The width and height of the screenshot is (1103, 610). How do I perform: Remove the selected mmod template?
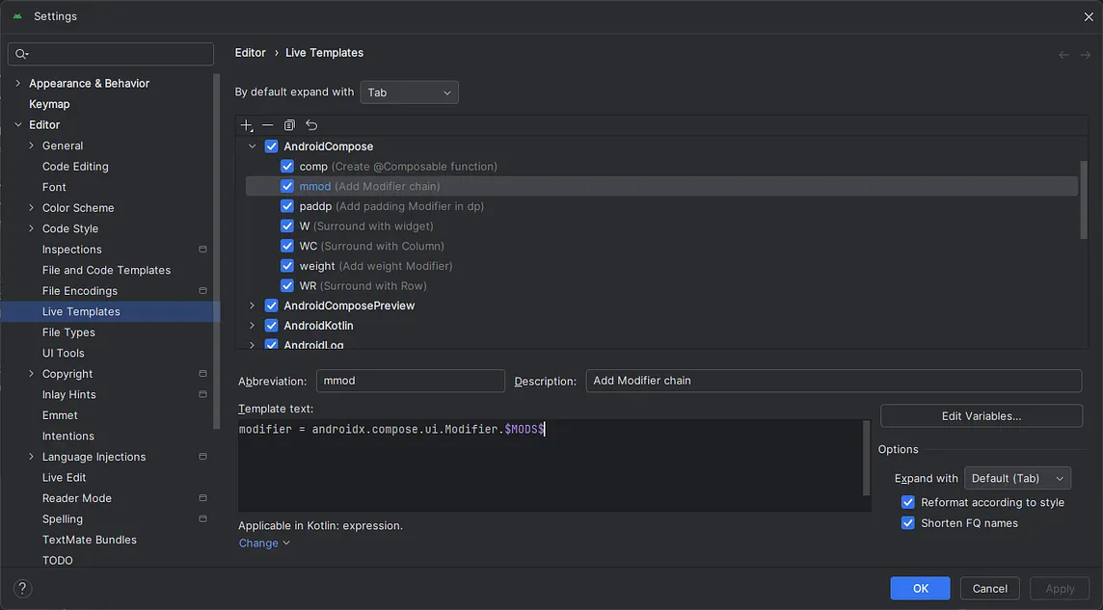pyautogui.click(x=268, y=124)
